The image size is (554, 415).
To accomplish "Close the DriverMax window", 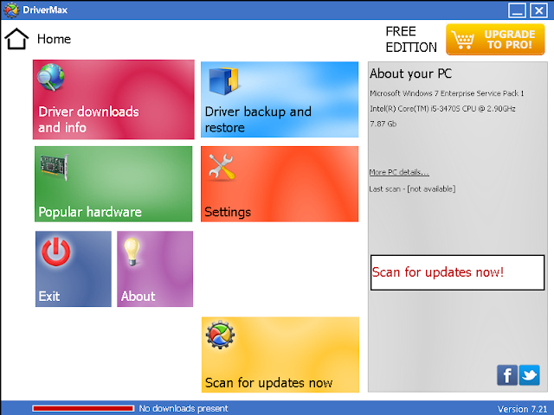I will click(538, 10).
